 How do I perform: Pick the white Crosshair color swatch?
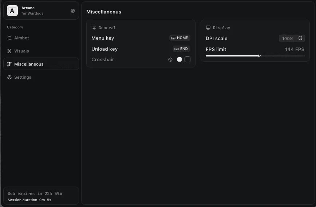pos(179,59)
